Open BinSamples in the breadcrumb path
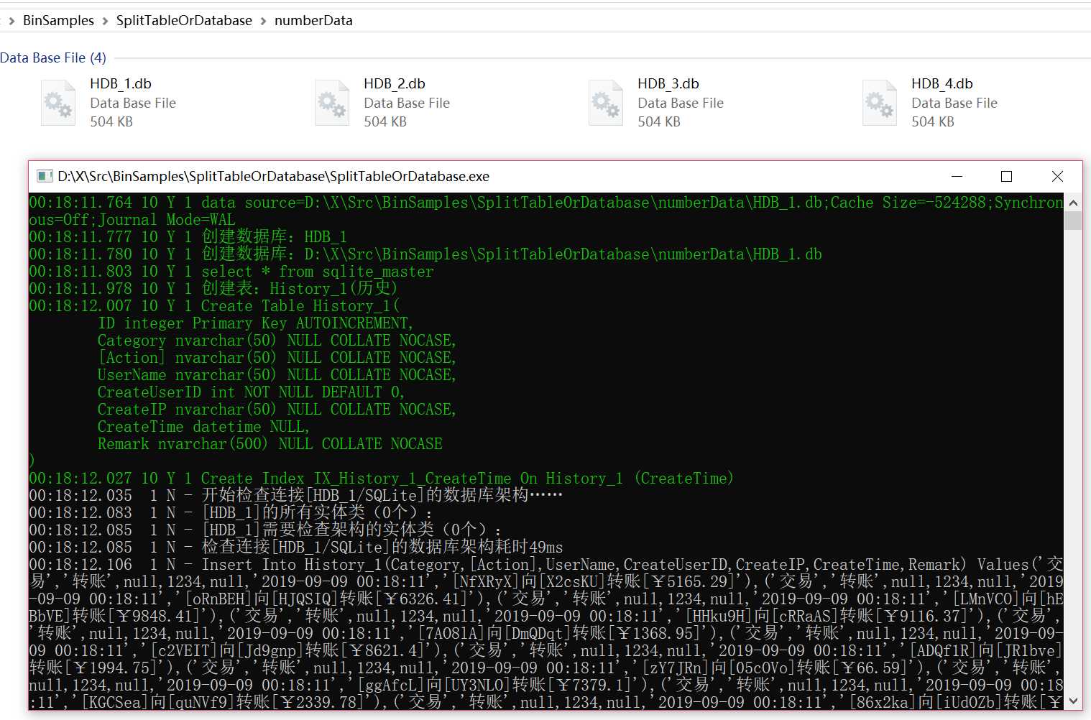This screenshot has height=720, width=1091. pos(58,20)
